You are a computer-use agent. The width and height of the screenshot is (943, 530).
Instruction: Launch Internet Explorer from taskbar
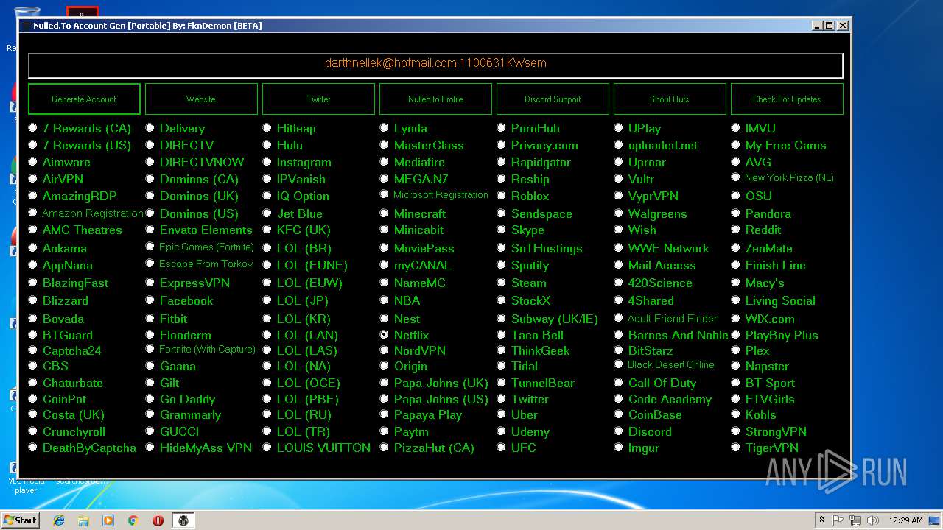[x=59, y=520]
